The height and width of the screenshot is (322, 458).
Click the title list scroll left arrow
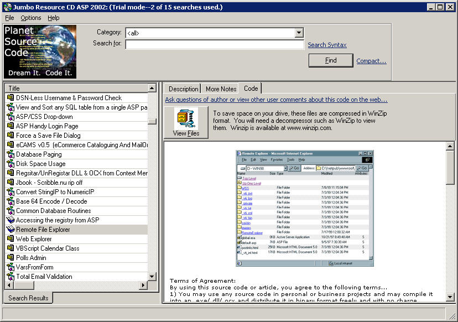pyautogui.click(x=9, y=285)
